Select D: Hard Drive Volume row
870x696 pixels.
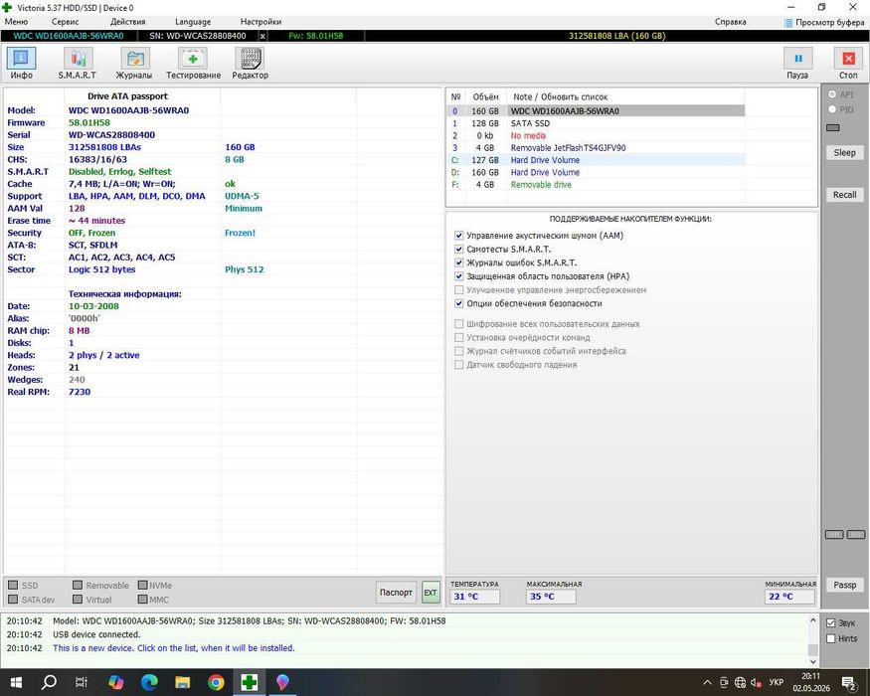tap(596, 172)
